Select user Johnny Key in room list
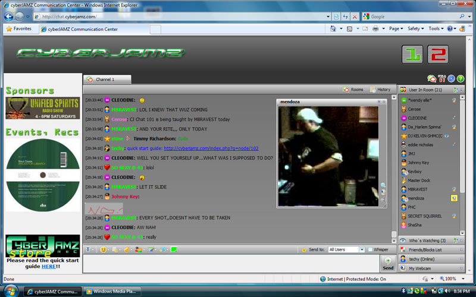The height and width of the screenshot is (297, 476). point(418,163)
